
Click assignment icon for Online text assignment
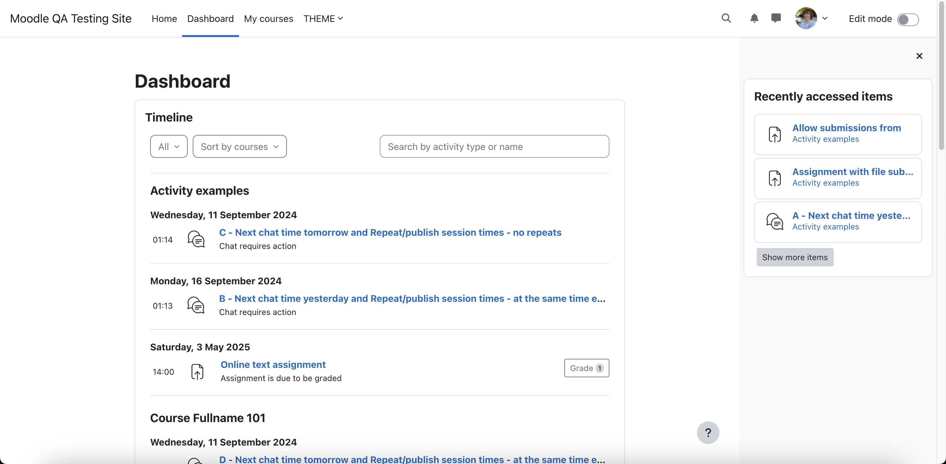click(x=197, y=372)
